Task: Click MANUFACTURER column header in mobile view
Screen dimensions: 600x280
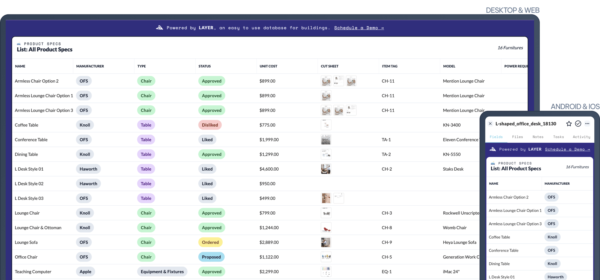Action: click(x=557, y=183)
